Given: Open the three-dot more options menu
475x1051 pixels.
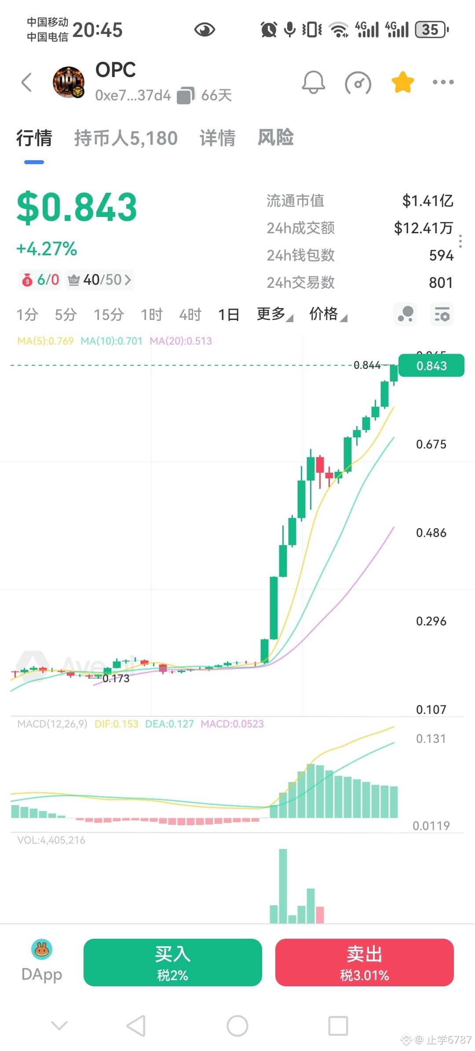Looking at the screenshot, I should [443, 82].
